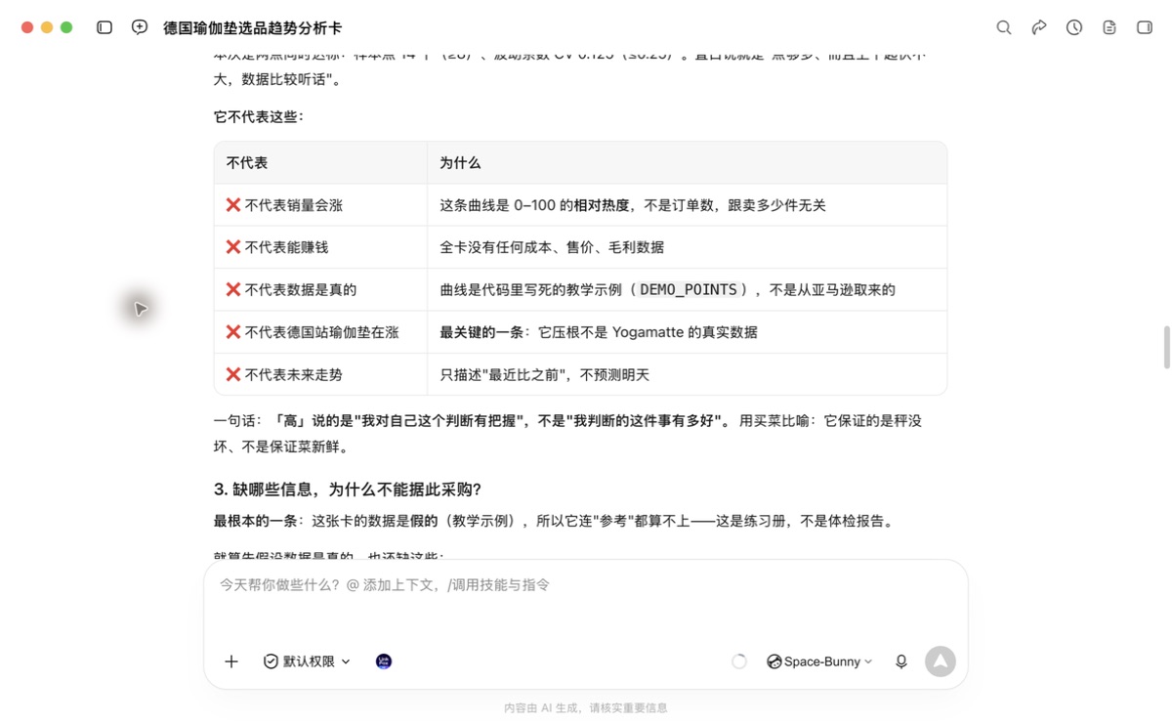
Task: Click the cell 不代表数据是真的
Action: click(320, 289)
